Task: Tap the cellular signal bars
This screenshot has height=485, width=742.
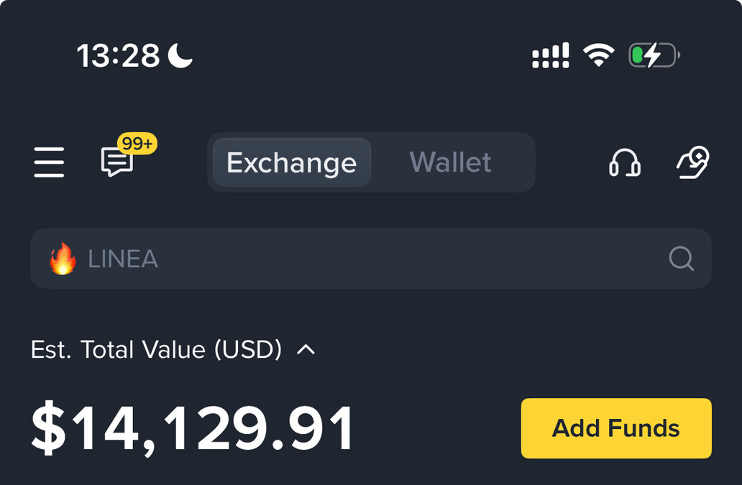Action: tap(550, 55)
